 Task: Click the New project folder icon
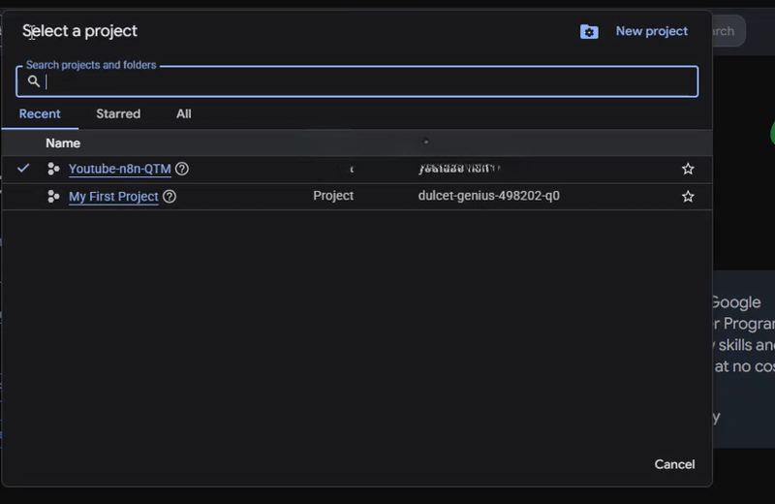589,32
